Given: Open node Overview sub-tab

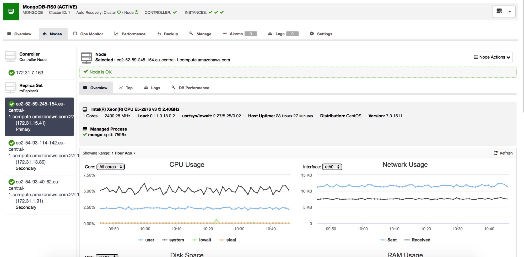Looking at the screenshot, I should 96,88.
